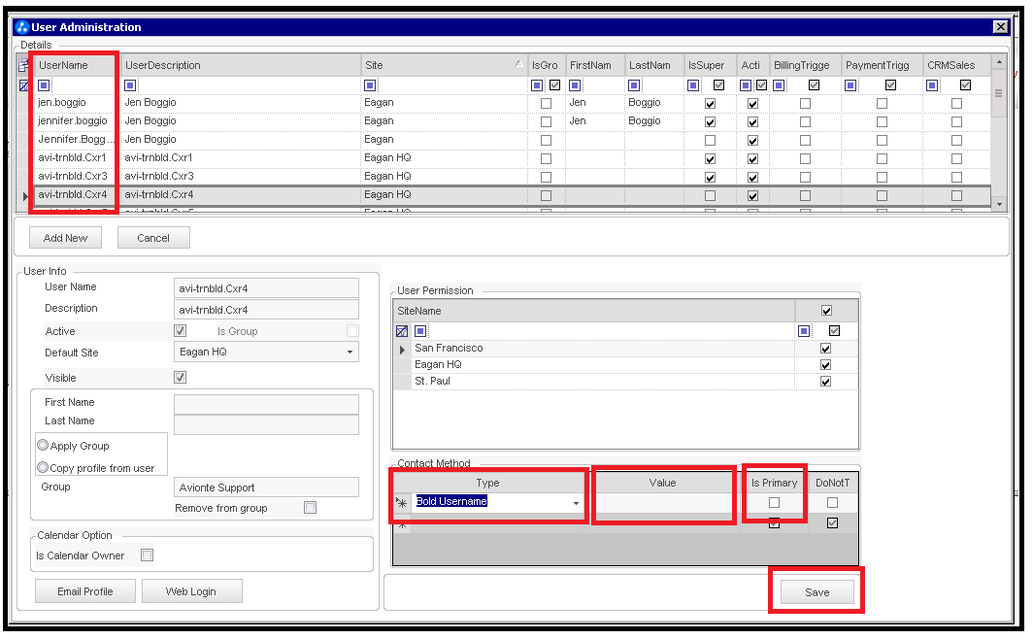Open the CRMSales column filter icon

[932, 85]
